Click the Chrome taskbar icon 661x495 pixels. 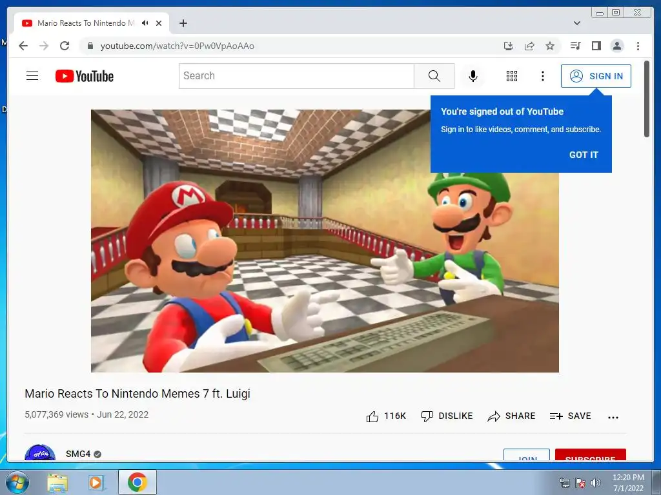137,482
